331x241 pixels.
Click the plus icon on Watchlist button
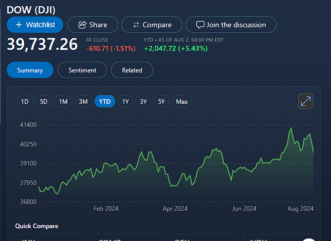point(19,25)
